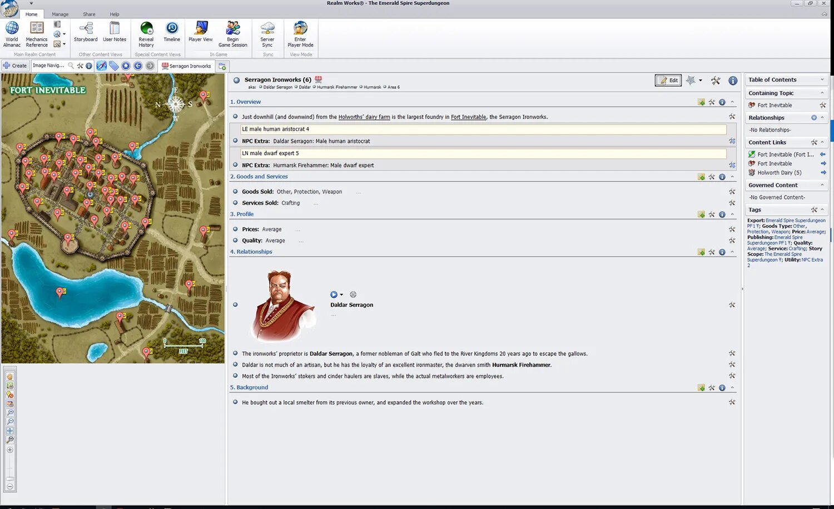This screenshot has width=834, height=509.
Task: Expand the Table of Contents panel
Action: (x=822, y=80)
